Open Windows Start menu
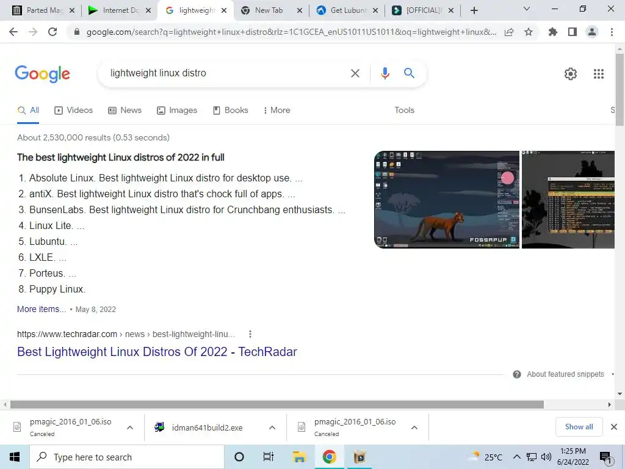This screenshot has height=469, width=625. [15, 457]
